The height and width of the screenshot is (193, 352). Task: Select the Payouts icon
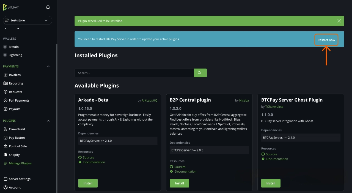(x=6, y=109)
